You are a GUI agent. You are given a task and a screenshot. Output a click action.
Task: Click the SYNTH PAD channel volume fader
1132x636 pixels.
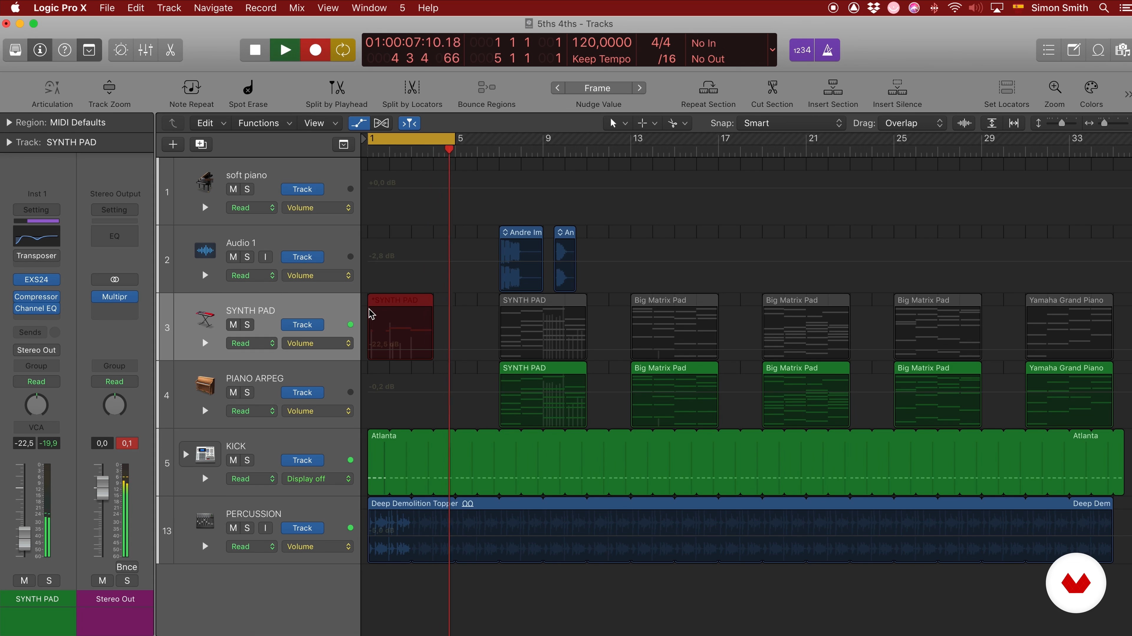[24, 538]
